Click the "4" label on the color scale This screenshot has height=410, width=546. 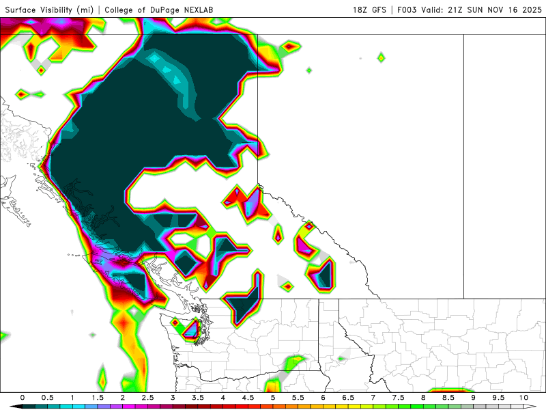[x=223, y=398]
